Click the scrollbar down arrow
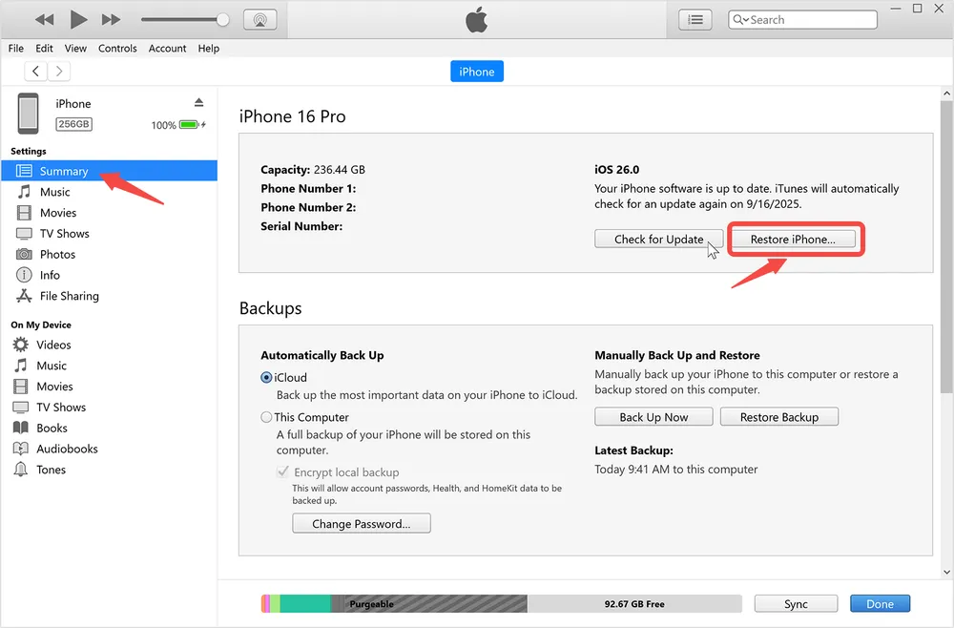 [x=946, y=572]
